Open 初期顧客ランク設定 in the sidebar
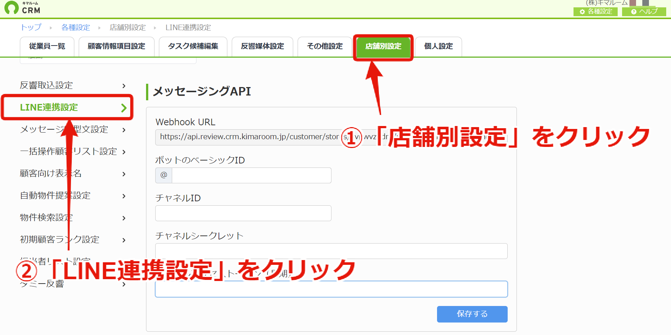The width and height of the screenshot is (671, 335). coord(73,240)
